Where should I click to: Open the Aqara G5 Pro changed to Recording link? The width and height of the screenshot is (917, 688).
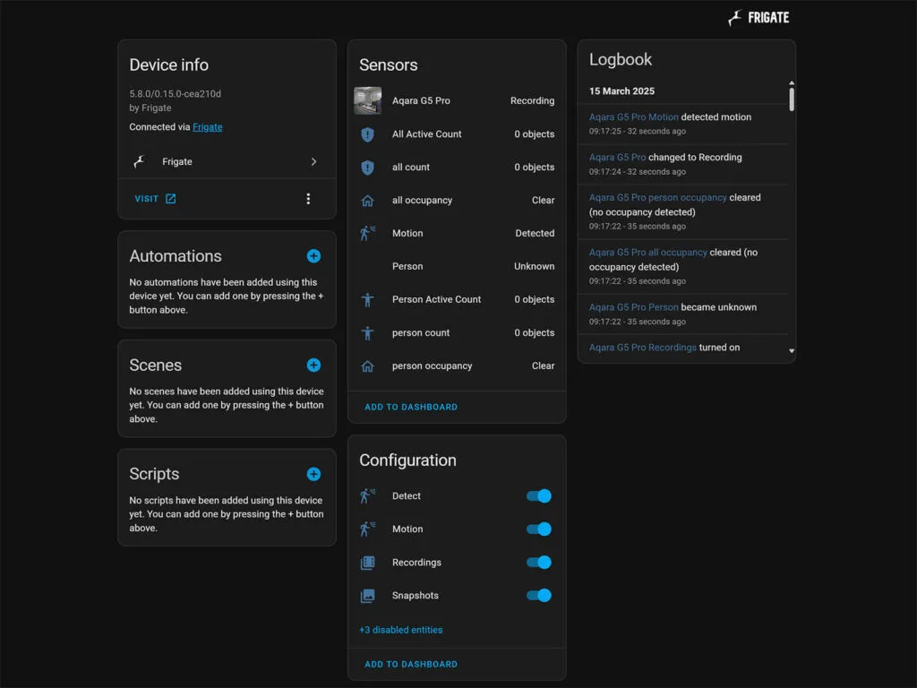[617, 158]
